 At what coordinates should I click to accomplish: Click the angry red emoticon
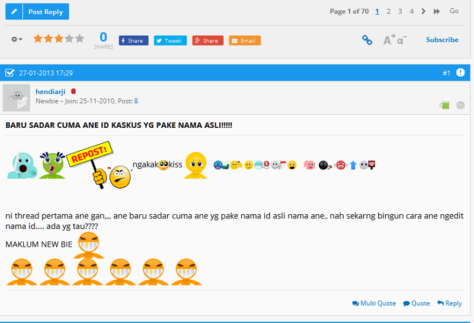click(341, 165)
